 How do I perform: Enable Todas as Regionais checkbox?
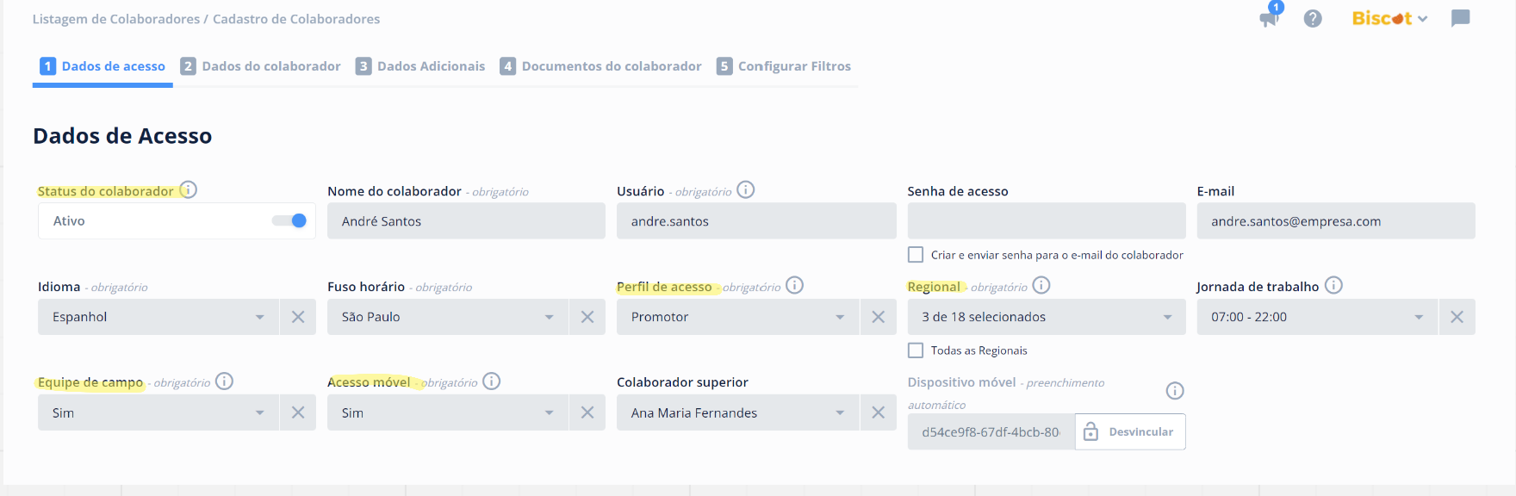click(916, 350)
